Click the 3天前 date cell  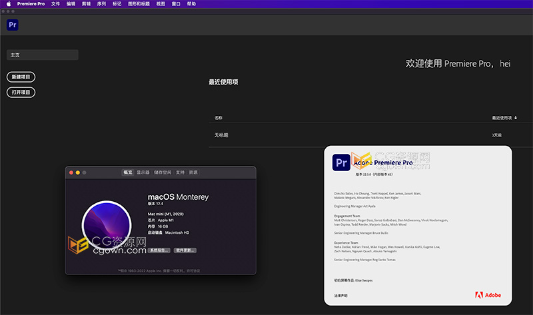pyautogui.click(x=496, y=135)
